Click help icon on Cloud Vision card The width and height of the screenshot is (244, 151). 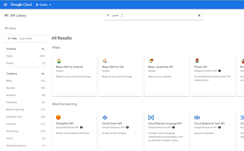point(127,127)
